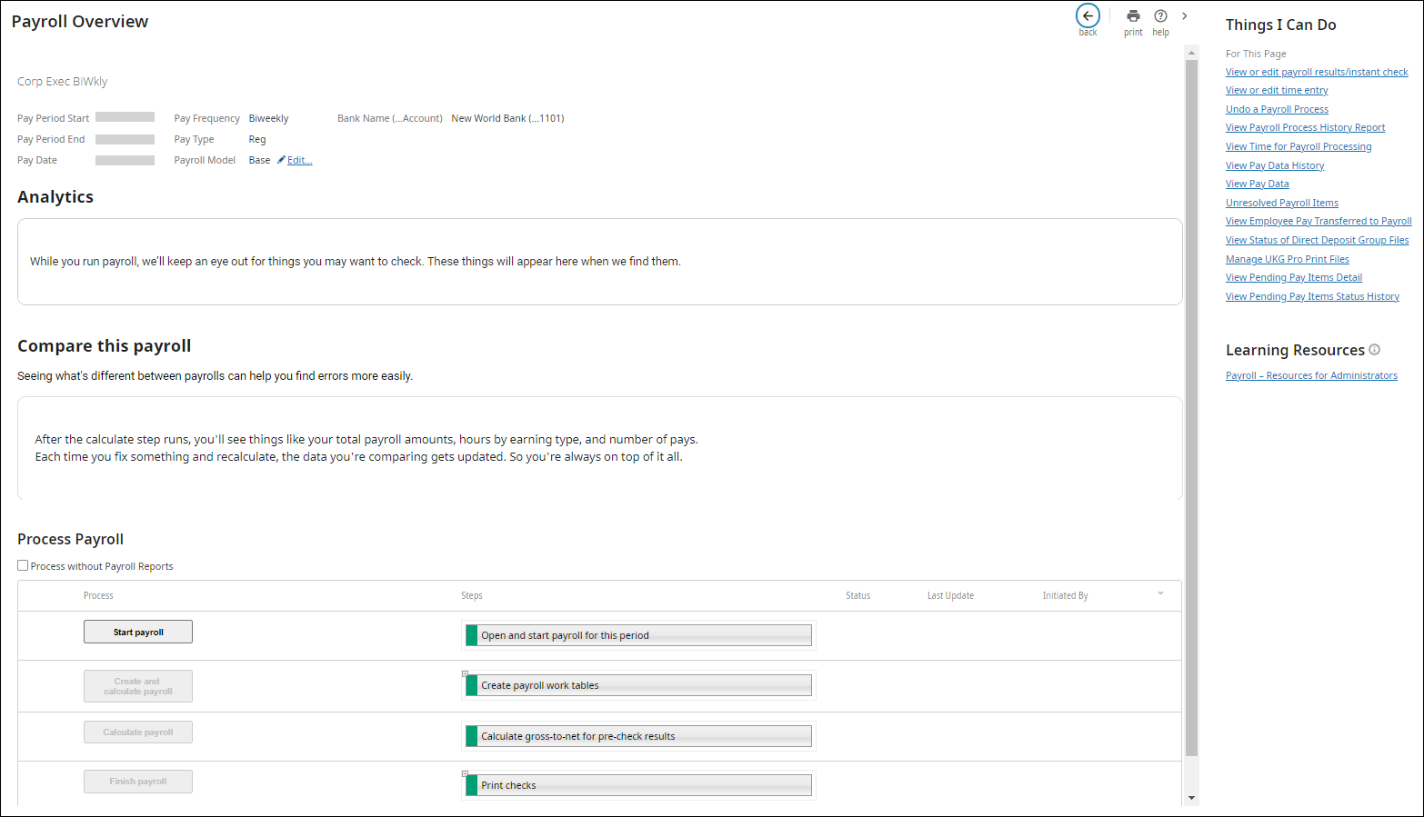Open View Pay Data History link

pos(1275,165)
